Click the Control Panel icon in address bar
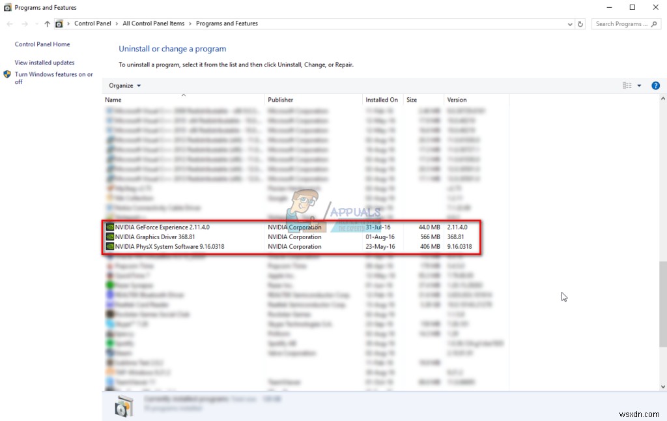 click(59, 23)
